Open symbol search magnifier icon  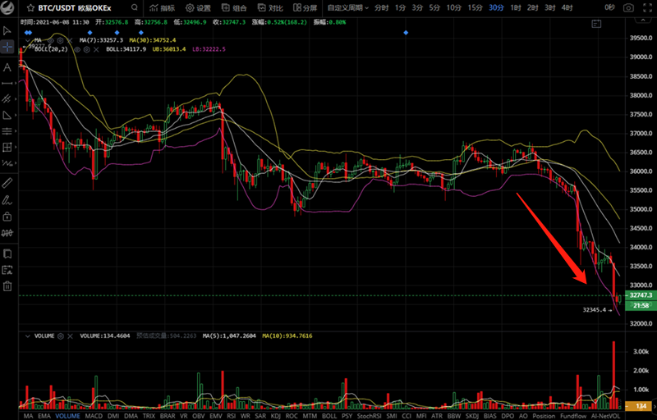pos(134,7)
